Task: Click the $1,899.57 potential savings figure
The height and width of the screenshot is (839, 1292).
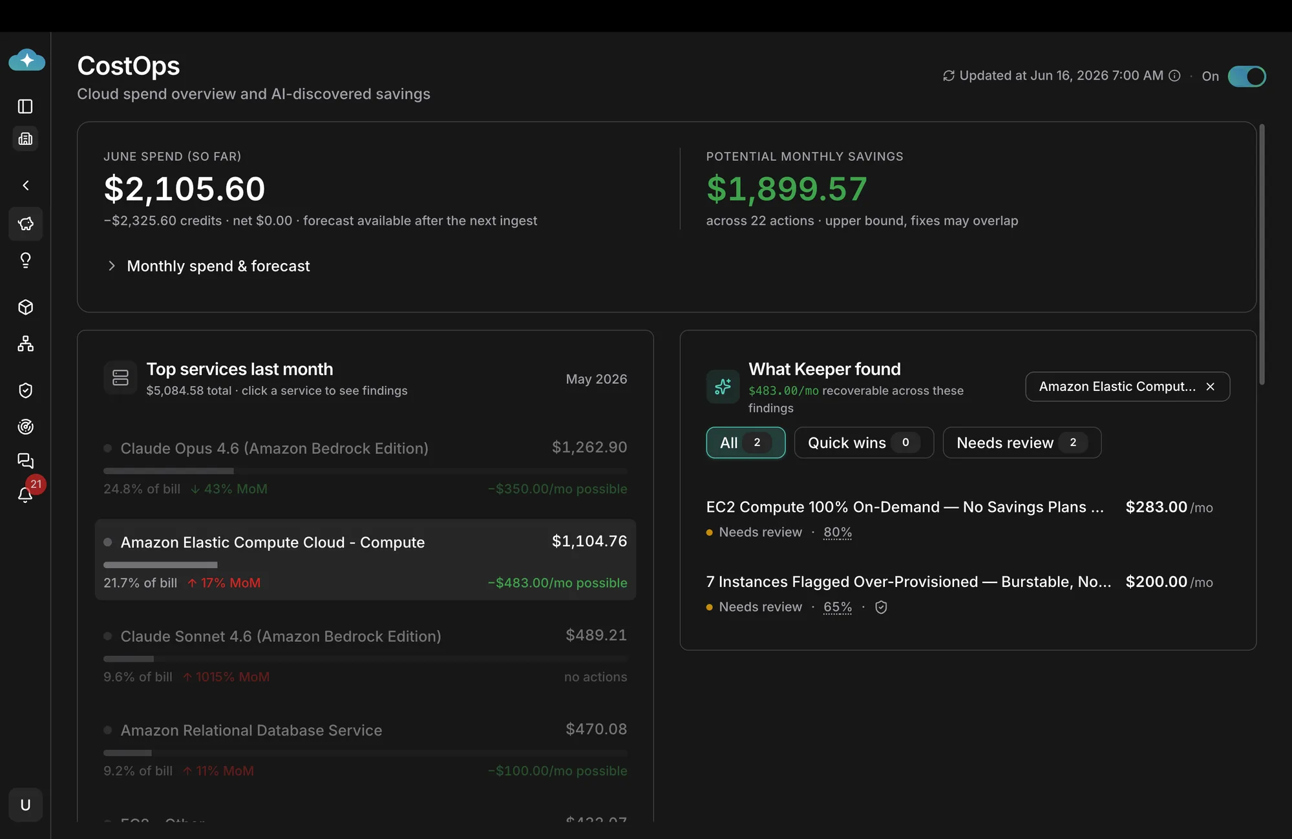Action: coord(786,189)
